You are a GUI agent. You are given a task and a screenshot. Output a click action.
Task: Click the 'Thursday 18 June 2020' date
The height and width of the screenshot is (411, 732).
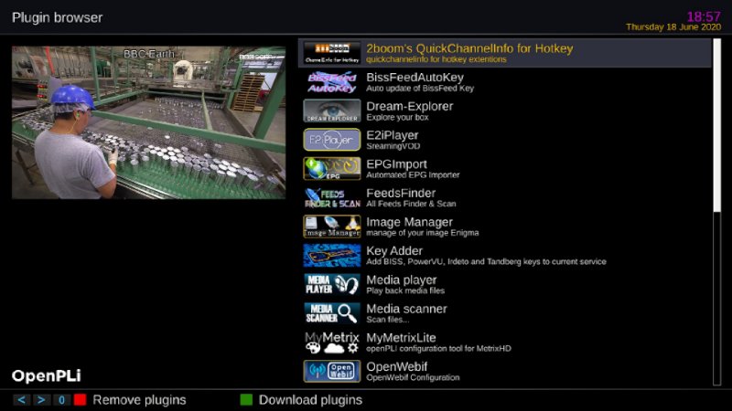click(x=673, y=27)
